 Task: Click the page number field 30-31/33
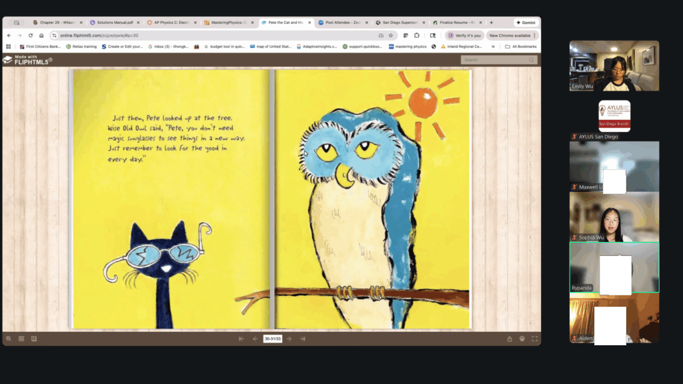(272, 339)
